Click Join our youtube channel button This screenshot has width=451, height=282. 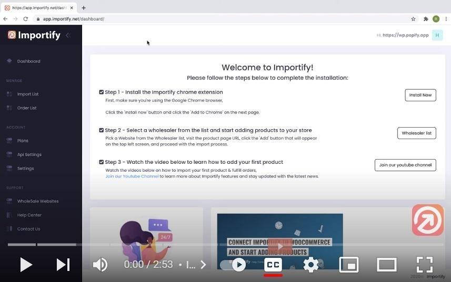(x=405, y=165)
